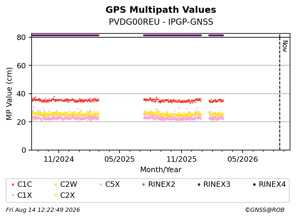Click the Month/Year axis label

(161, 170)
